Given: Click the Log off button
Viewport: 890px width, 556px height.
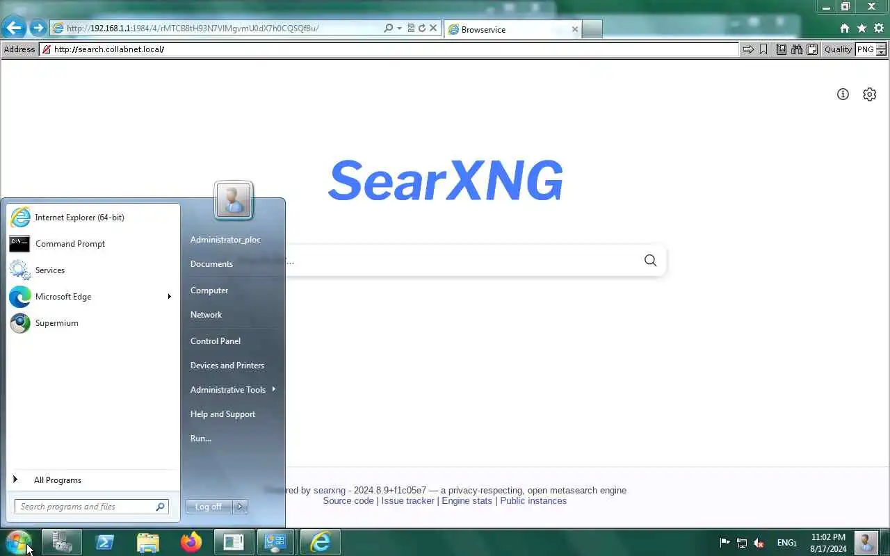Looking at the screenshot, I should 209,507.
